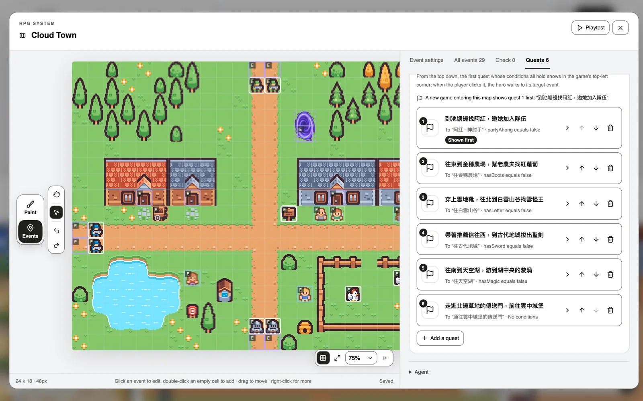The height and width of the screenshot is (401, 643).
Task: Move quest 往東到金穗農場 up
Action: (x=582, y=168)
